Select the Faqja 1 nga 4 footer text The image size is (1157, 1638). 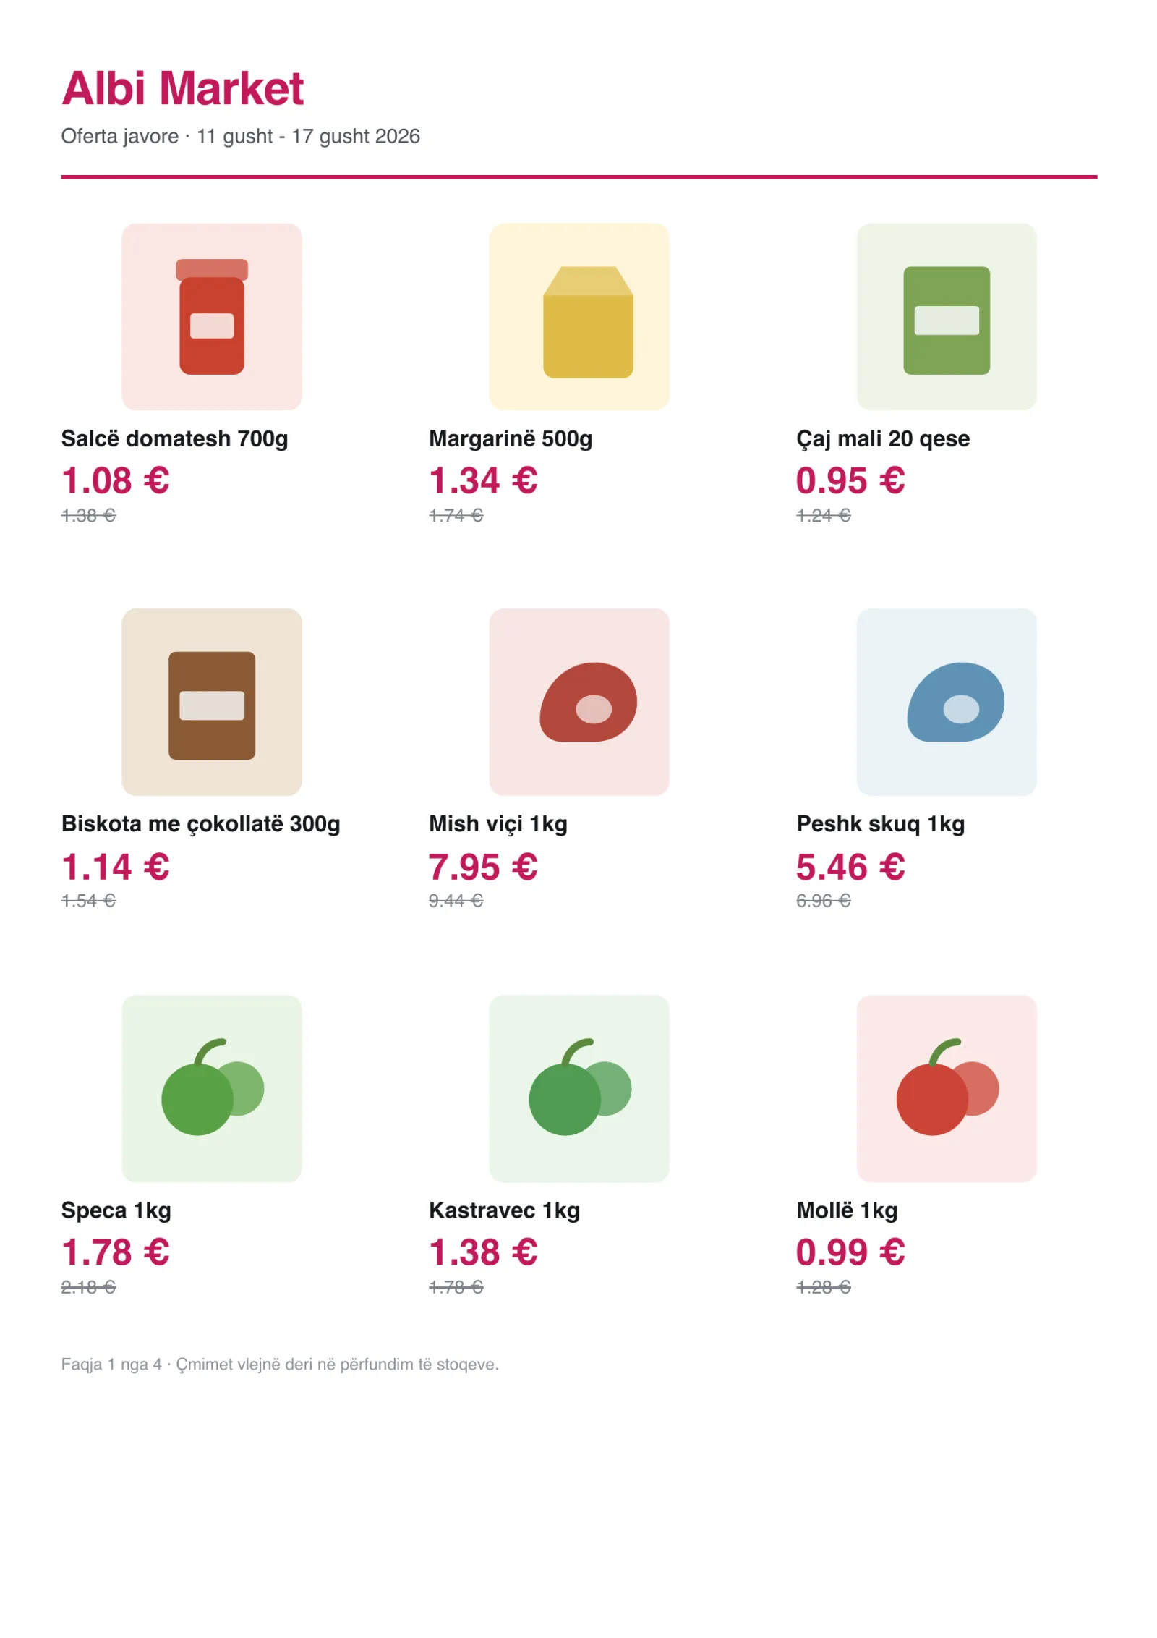[x=111, y=1364]
